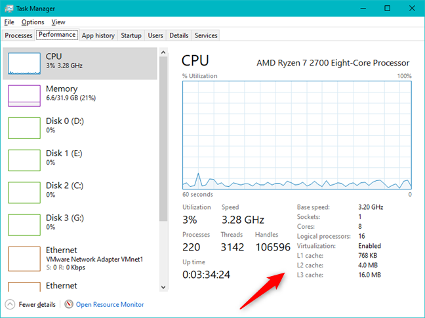Select the VMnet1 Ethernet graph thumbnail
Screen dimensions: 425x318
[x=24, y=259]
